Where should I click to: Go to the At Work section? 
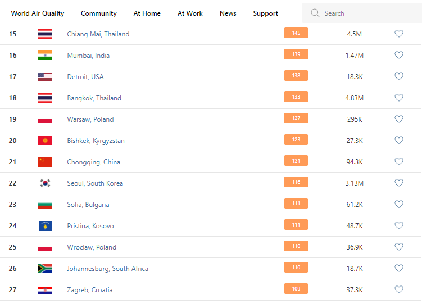pyautogui.click(x=190, y=13)
